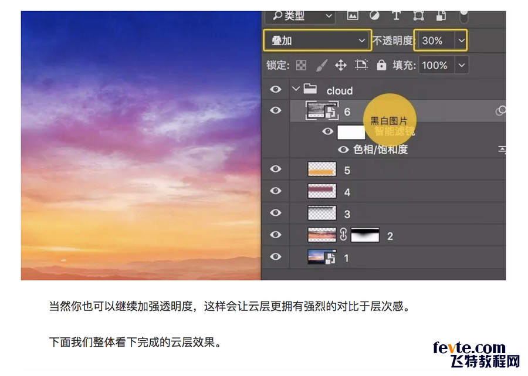Hide the cloud group with eye icon
The width and height of the screenshot is (528, 376).
(x=276, y=90)
